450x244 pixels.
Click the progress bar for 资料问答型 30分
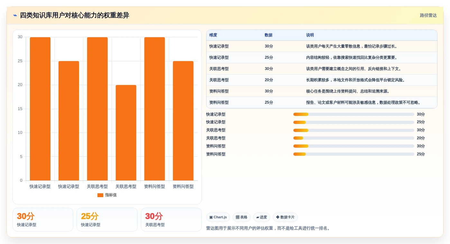click(x=354, y=146)
